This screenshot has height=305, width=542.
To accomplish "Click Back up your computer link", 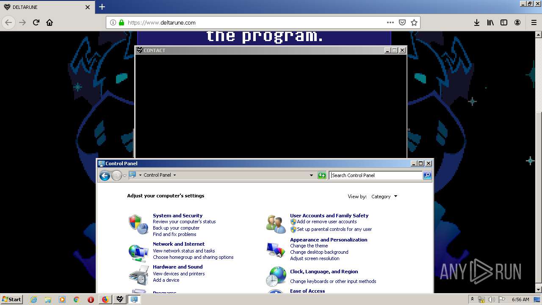I will 176,228.
